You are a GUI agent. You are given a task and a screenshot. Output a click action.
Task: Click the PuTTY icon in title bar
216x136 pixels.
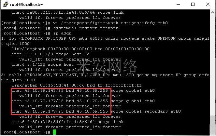point(6,4)
